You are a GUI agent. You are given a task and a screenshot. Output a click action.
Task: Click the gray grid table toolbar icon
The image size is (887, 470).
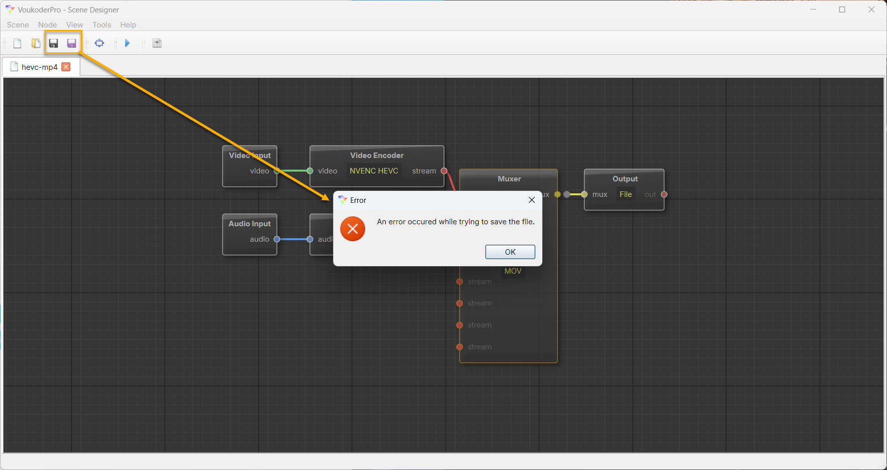tap(157, 43)
